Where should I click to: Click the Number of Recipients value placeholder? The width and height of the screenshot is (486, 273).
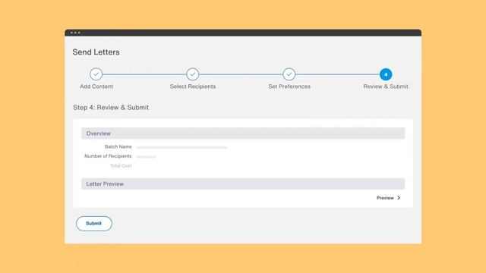click(146, 157)
